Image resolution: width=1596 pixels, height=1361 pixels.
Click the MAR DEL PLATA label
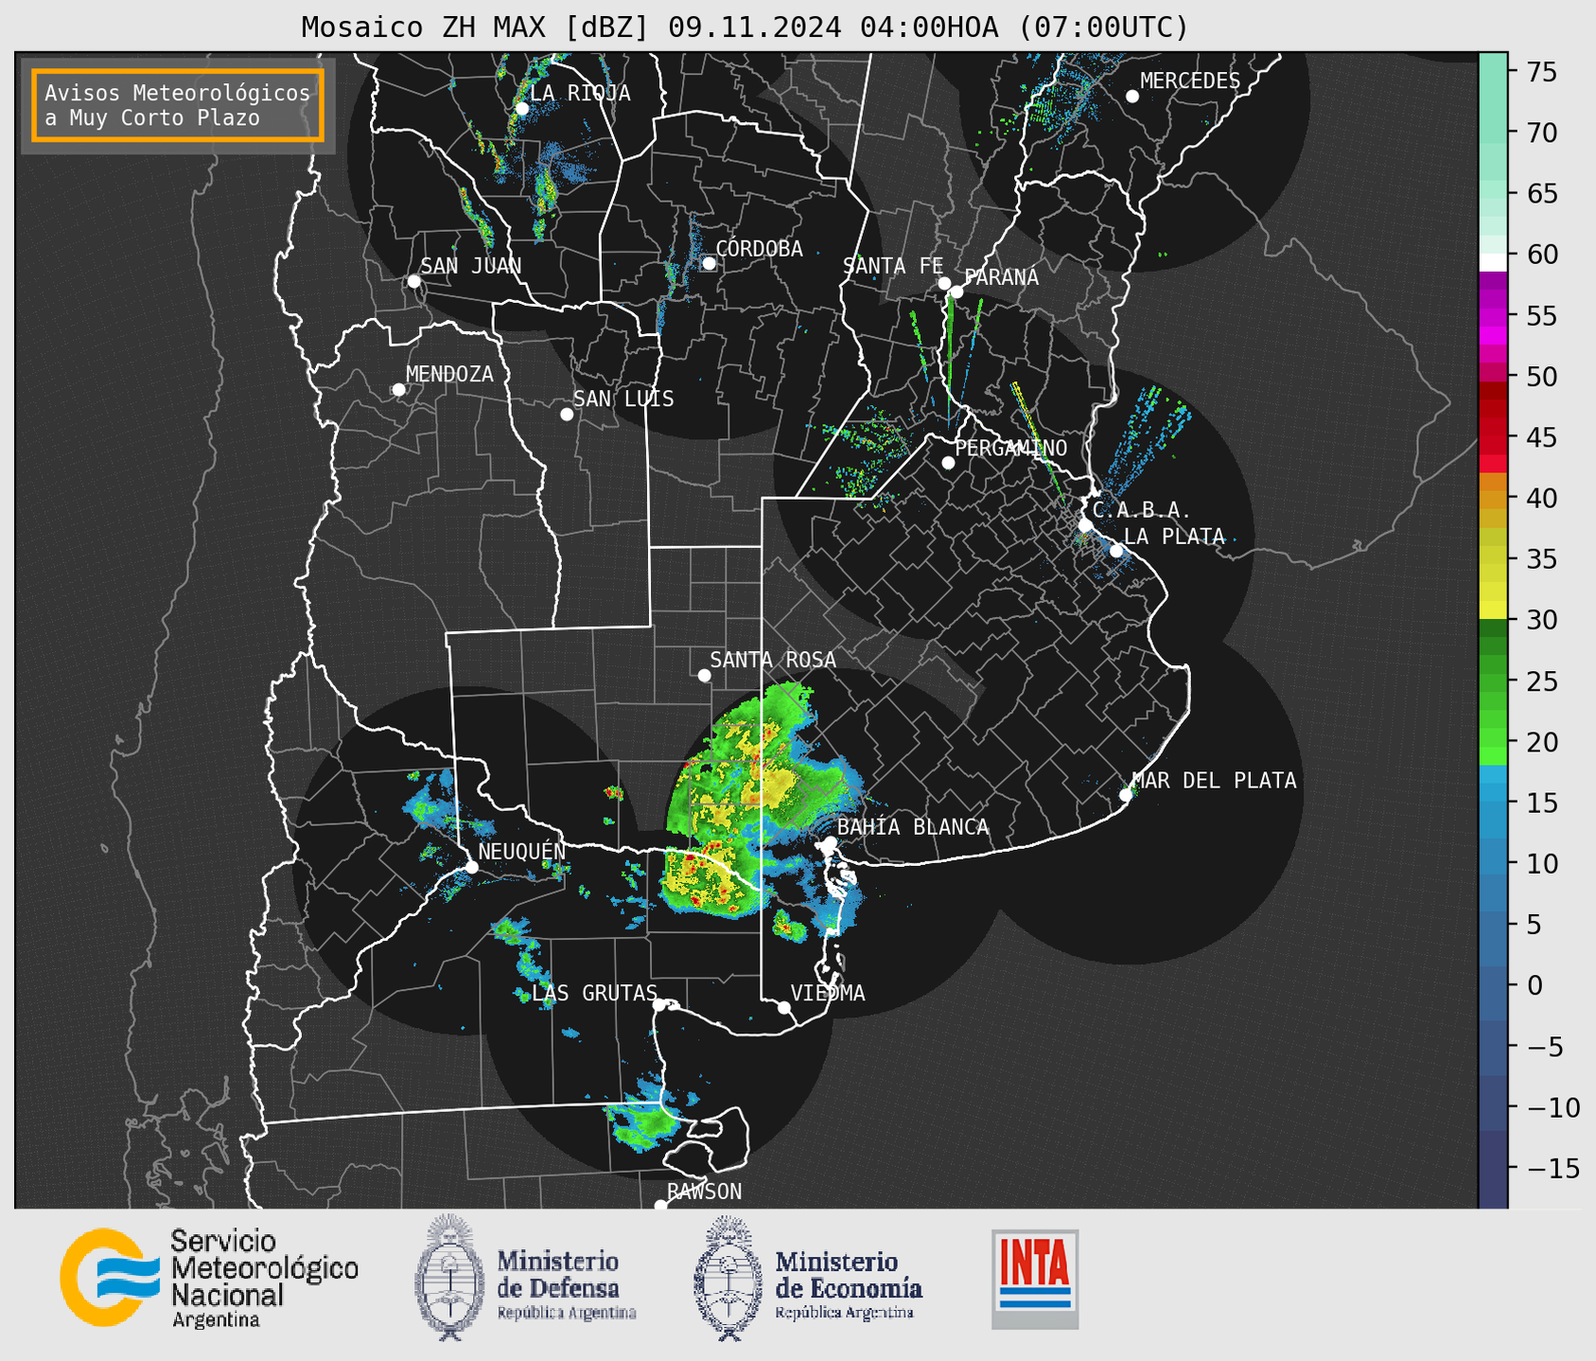click(x=1214, y=781)
